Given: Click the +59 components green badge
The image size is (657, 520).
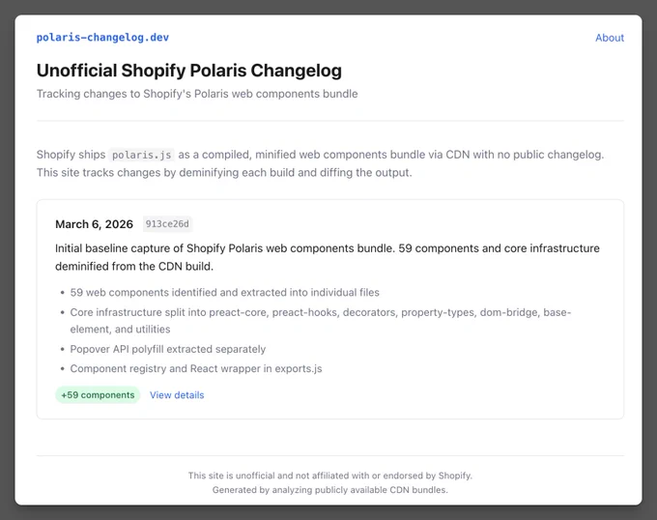Looking at the screenshot, I should [x=98, y=395].
